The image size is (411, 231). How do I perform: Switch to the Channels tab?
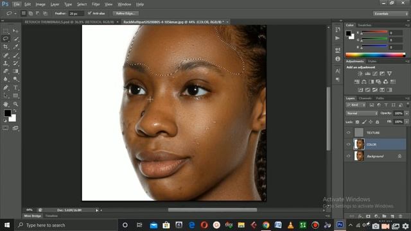[x=365, y=98]
